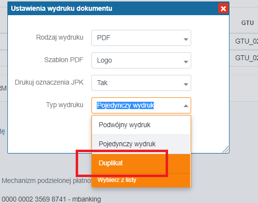Click the highlighted Pojedynczy wydruk input text
This screenshot has height=203, width=258.
click(125, 105)
